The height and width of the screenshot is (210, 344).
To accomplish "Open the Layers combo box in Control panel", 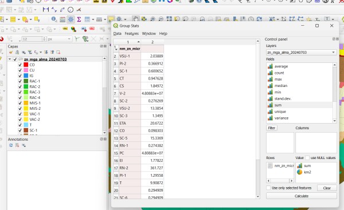I will pyautogui.click(x=301, y=53).
